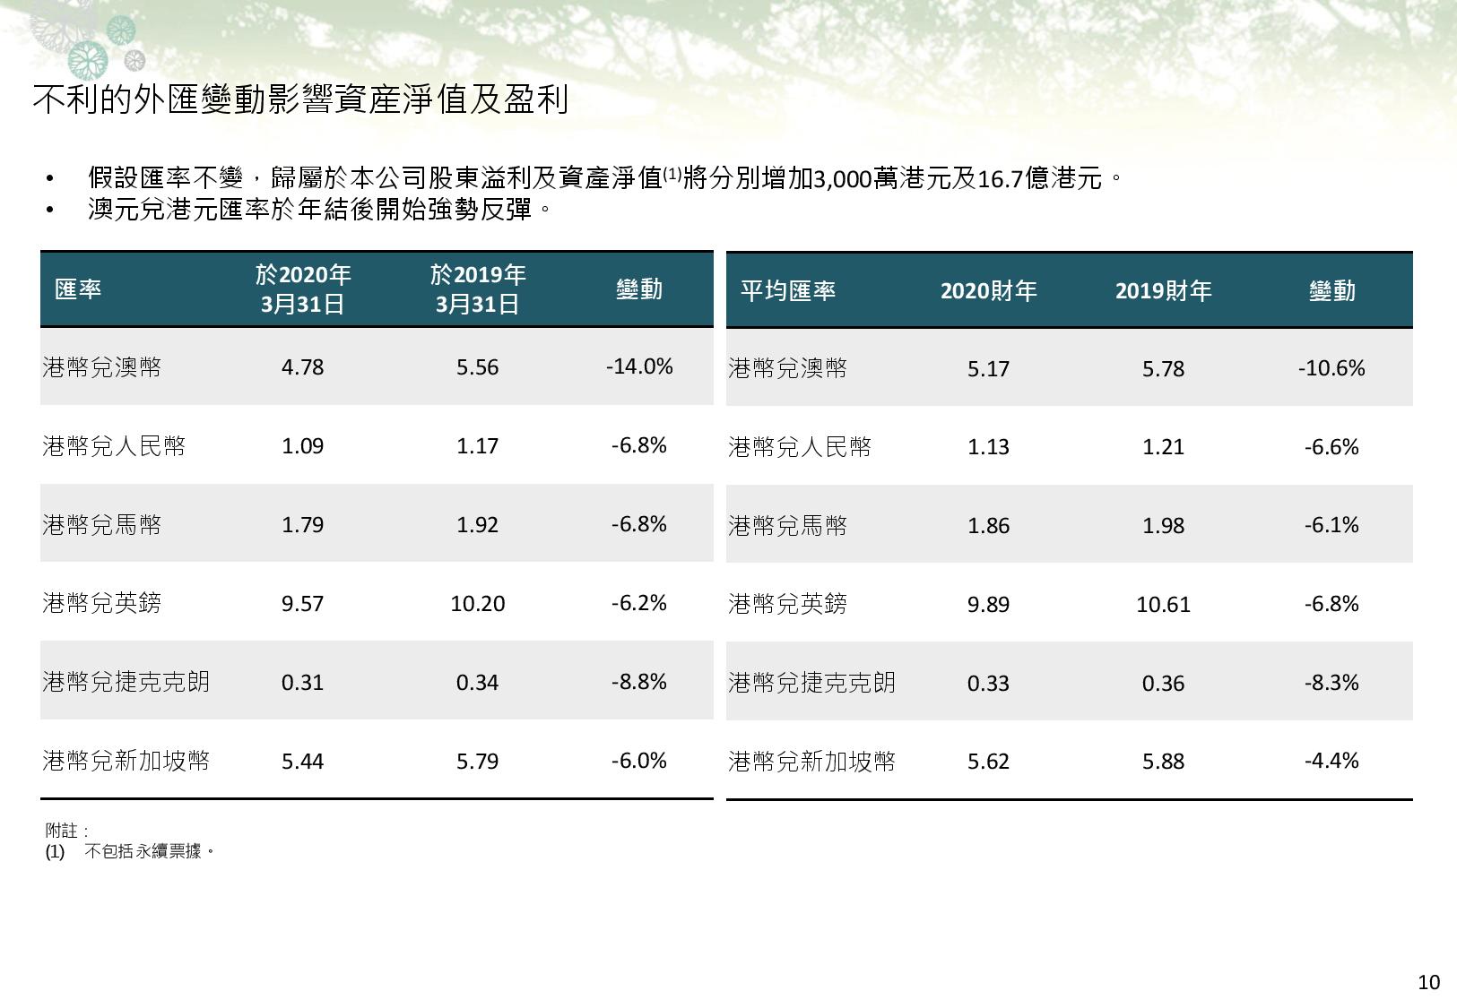Image resolution: width=1457 pixels, height=1008 pixels.
Task: Select the average rate 1.98
Action: click(x=1164, y=525)
